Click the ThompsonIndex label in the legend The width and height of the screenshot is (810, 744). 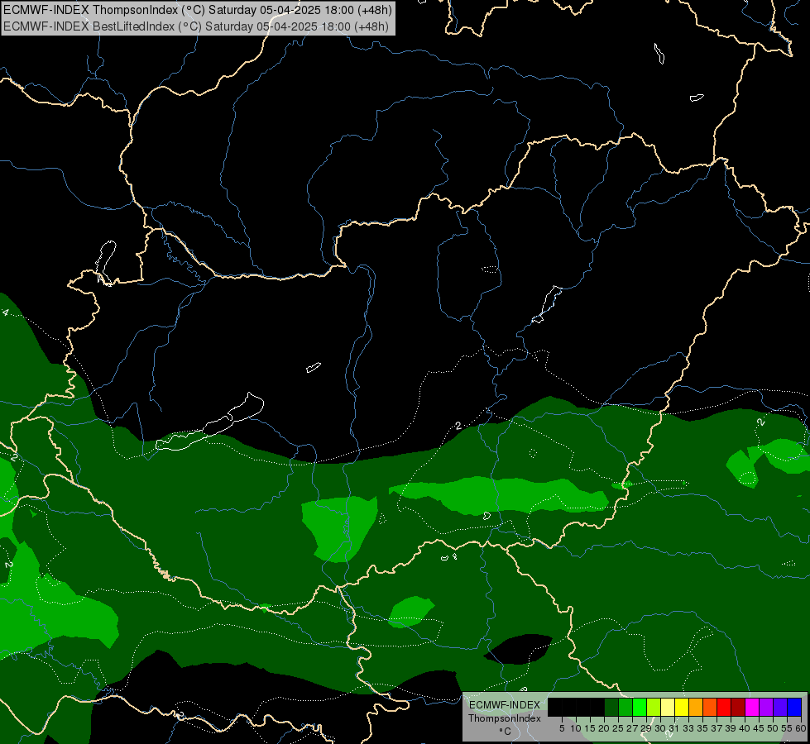(505, 718)
